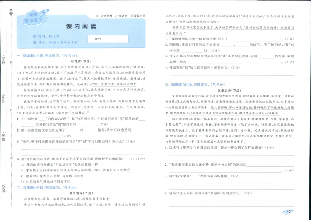Click 慈母情深 question 2 starting "朗读时,母亲的同事"

pyautogui.click(x=229, y=47)
